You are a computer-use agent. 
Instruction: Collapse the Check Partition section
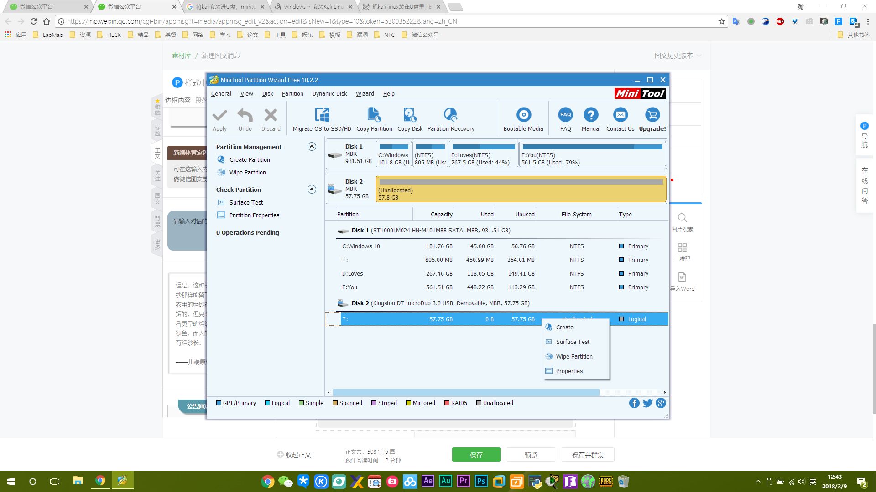pyautogui.click(x=312, y=190)
